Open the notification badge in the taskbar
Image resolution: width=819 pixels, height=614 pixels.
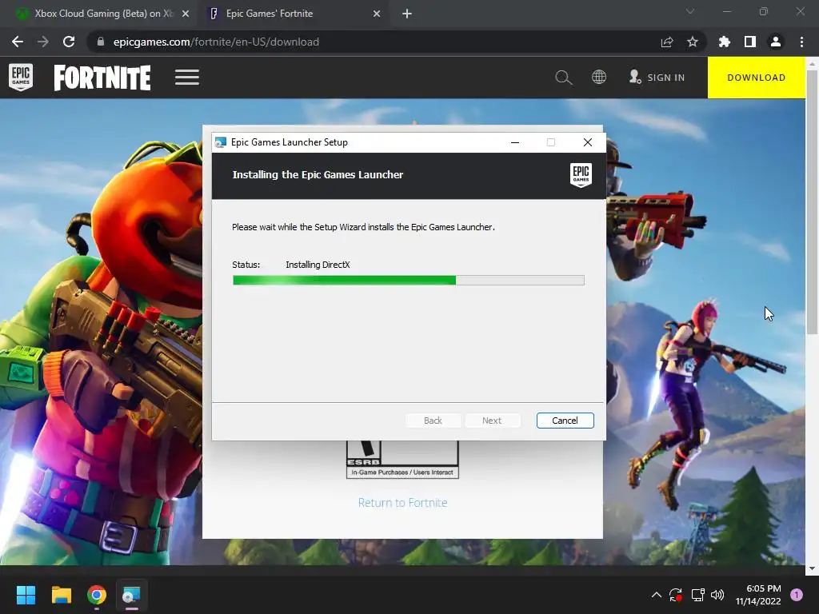(797, 595)
